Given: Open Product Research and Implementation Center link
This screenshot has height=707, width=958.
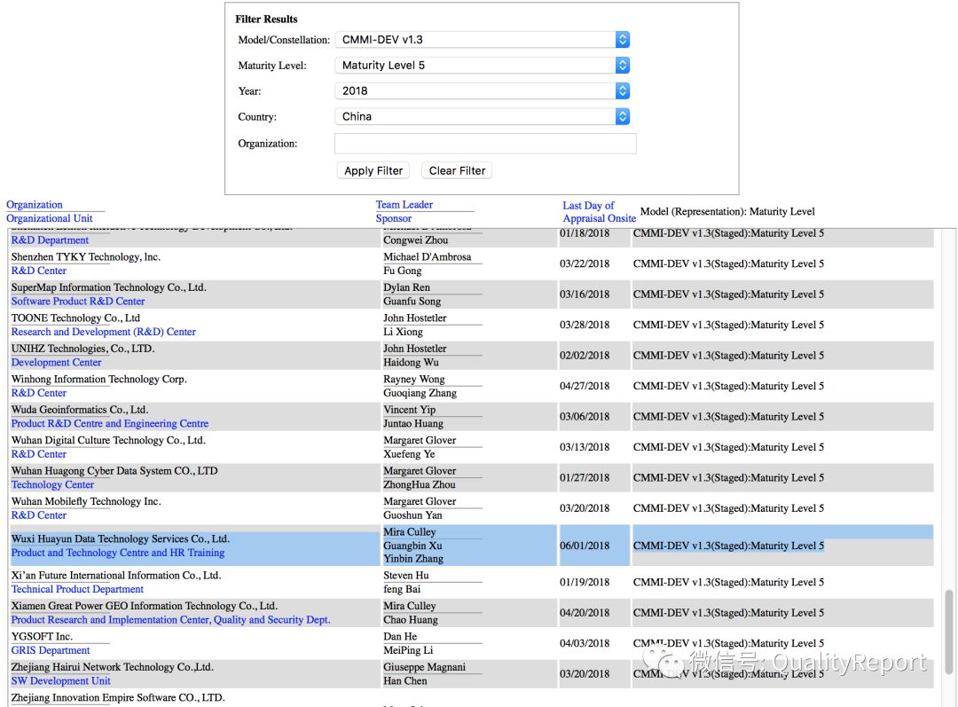Looking at the screenshot, I should pyautogui.click(x=171, y=619).
